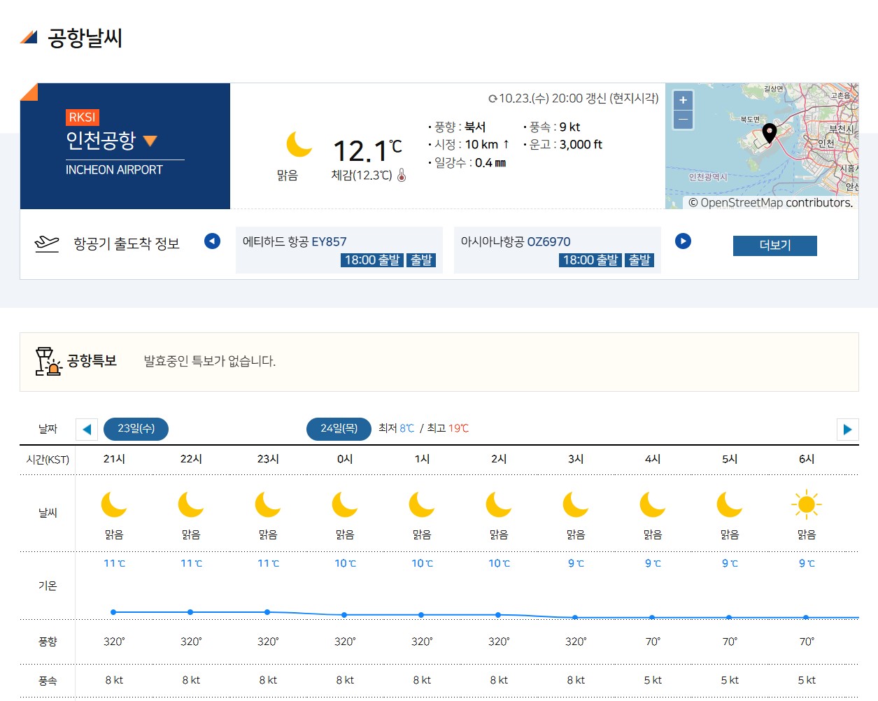Switch to the 23일(수) date tab
The image size is (878, 701).
tap(136, 429)
